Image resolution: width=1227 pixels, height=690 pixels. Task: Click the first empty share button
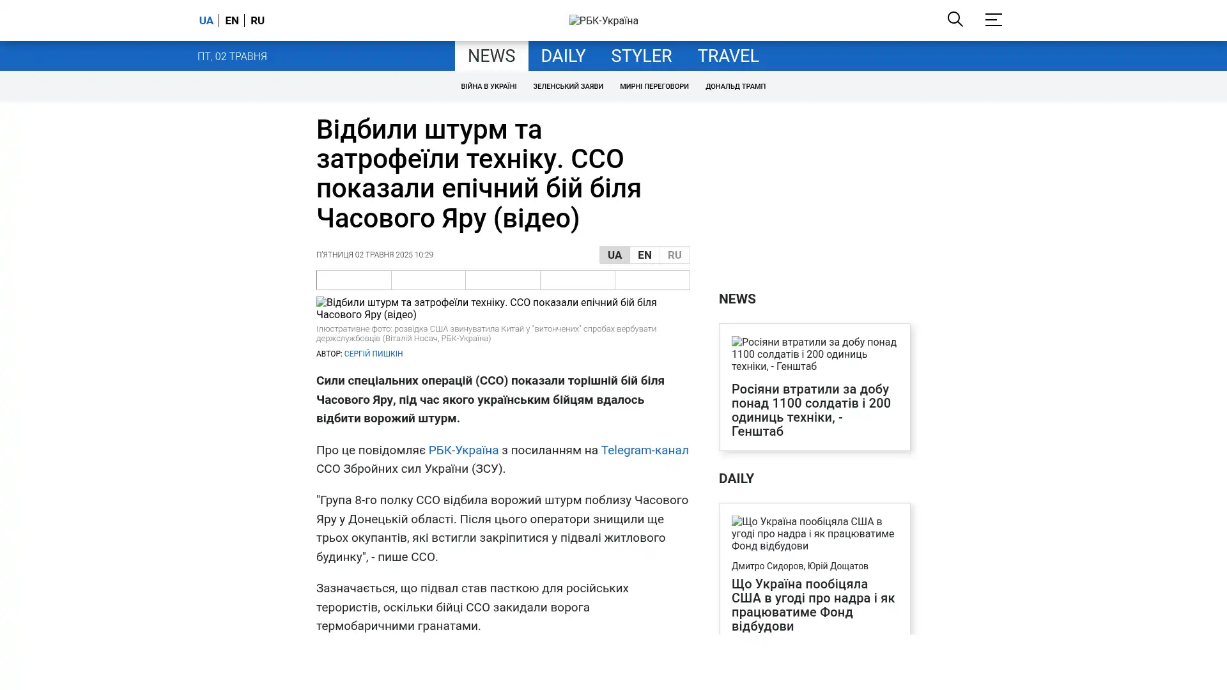coord(353,280)
